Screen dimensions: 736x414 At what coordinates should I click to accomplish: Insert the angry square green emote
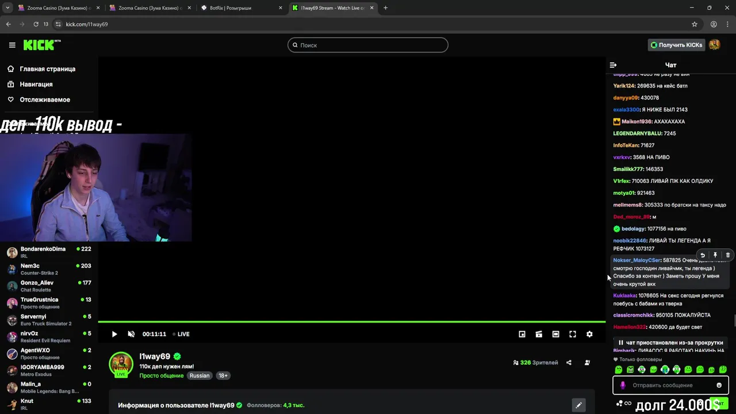click(630, 370)
